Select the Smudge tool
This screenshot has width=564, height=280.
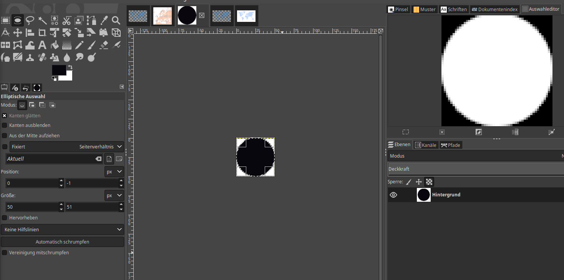(79, 57)
